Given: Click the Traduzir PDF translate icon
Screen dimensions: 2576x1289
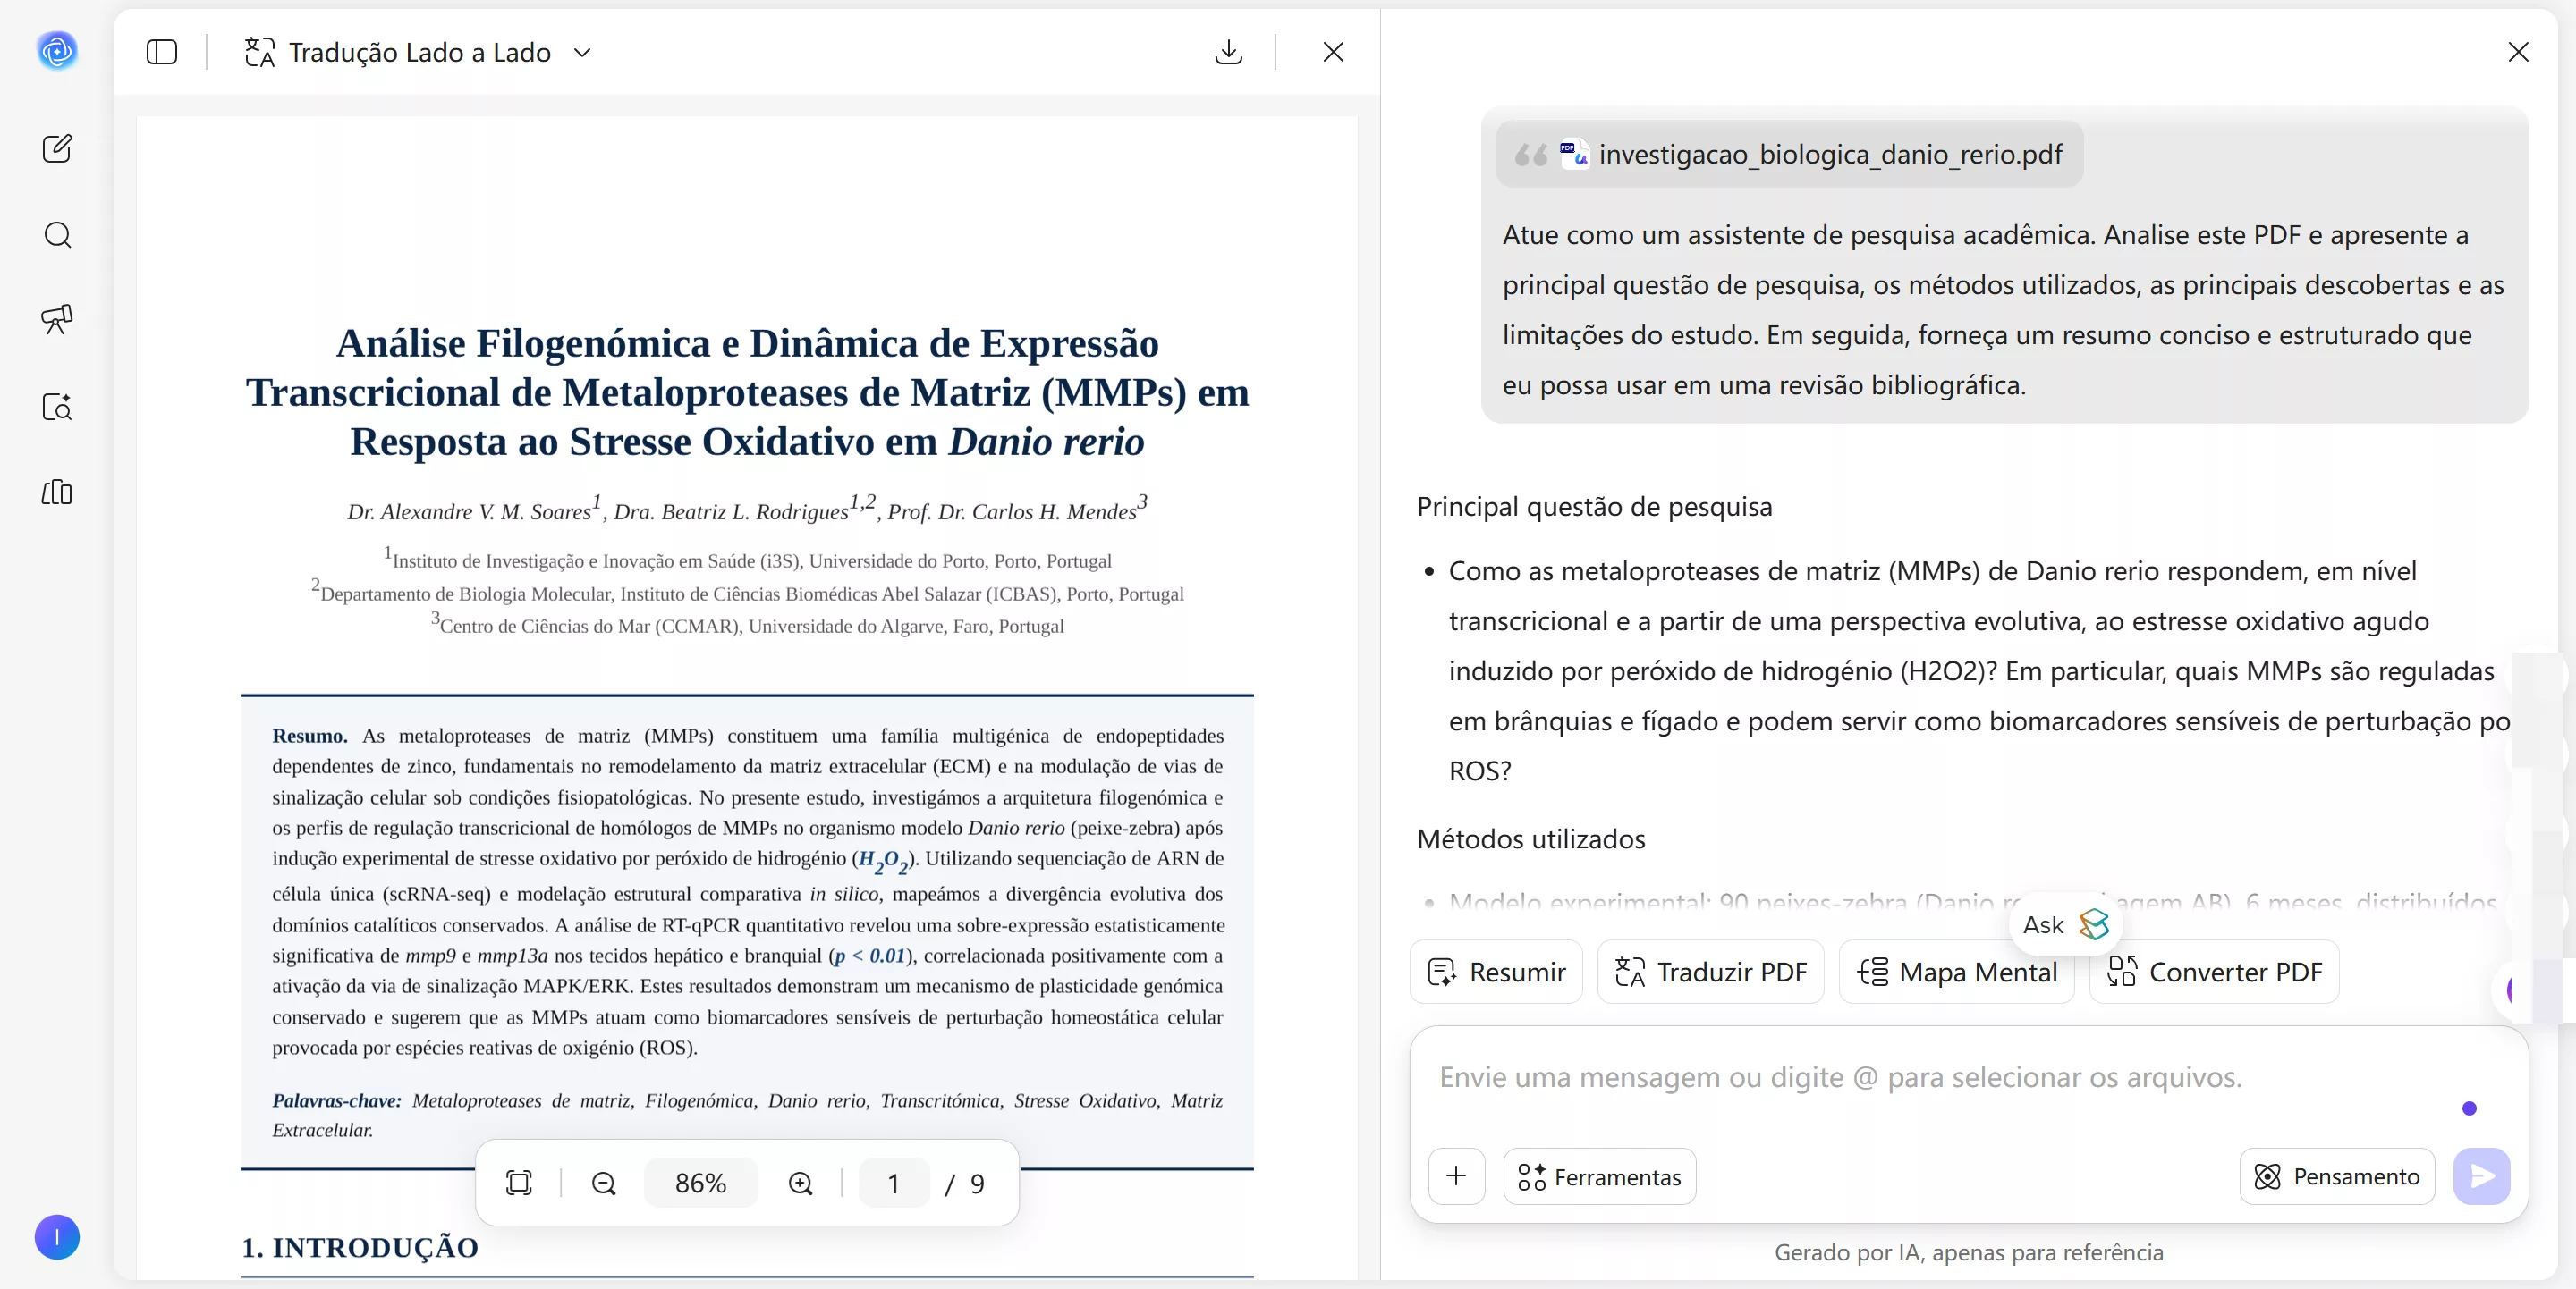Looking at the screenshot, I should coord(1630,972).
